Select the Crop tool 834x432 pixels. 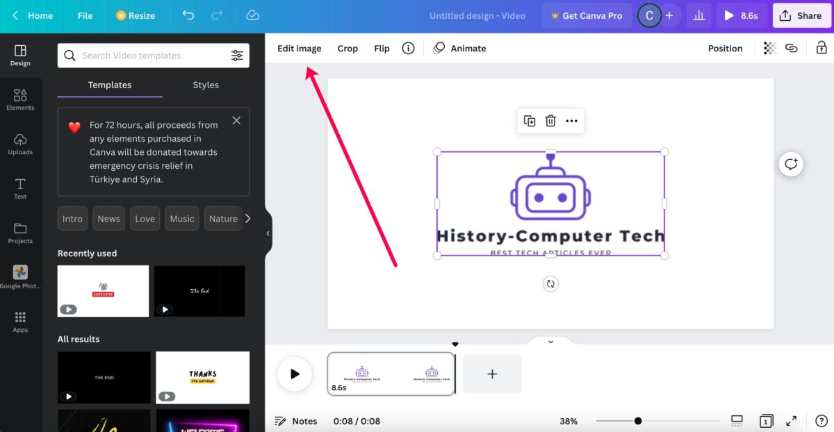347,48
